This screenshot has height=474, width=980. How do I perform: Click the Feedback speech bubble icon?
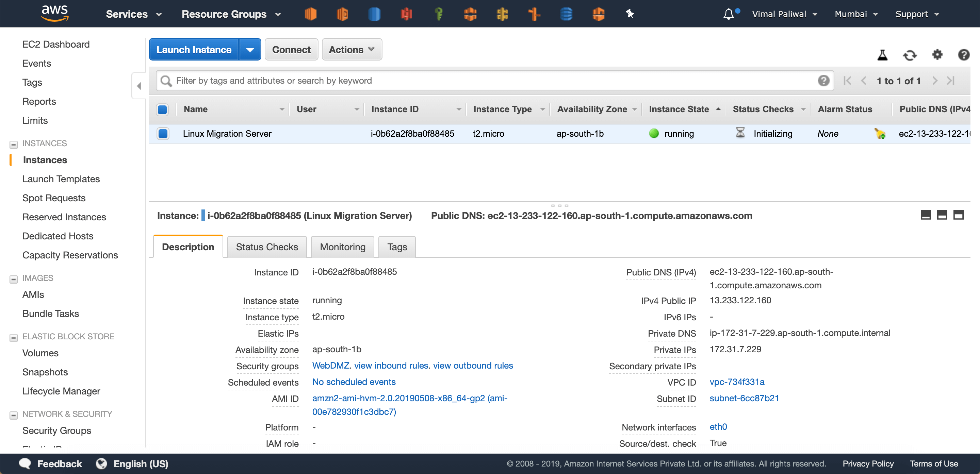pos(25,463)
